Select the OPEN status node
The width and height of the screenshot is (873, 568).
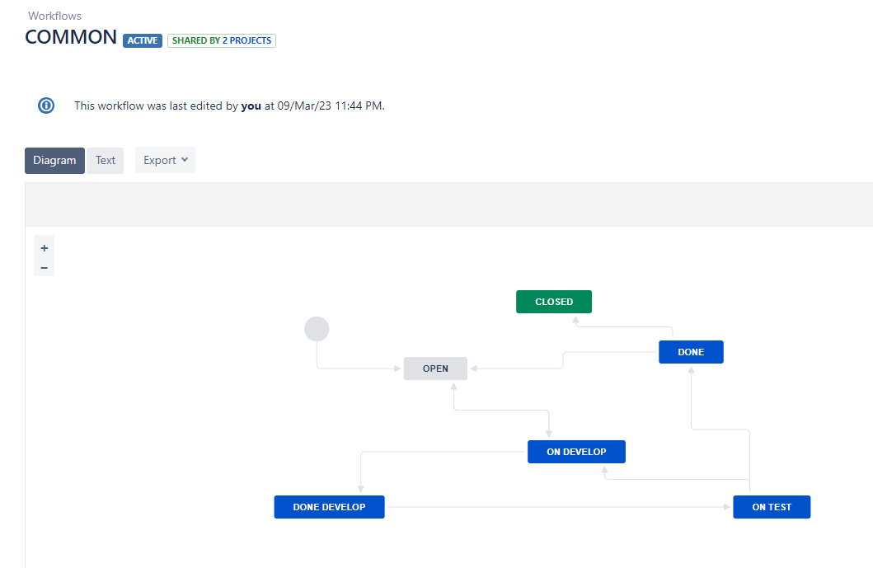[x=435, y=368]
